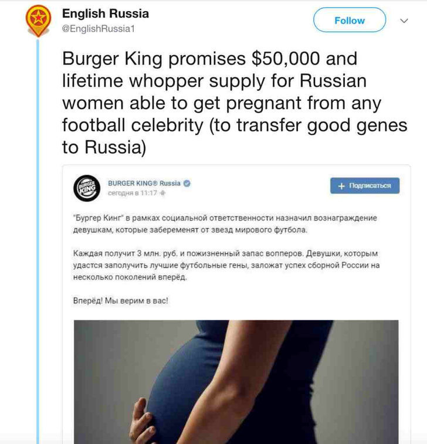
Task: Click small icon beside the 11:17 timestamp
Action: tap(163, 193)
